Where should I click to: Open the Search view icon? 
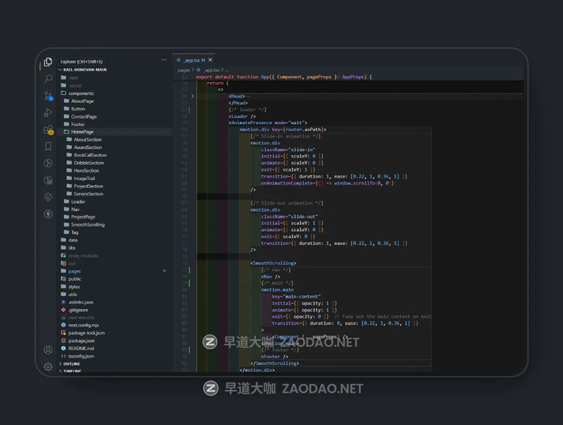[x=48, y=79]
